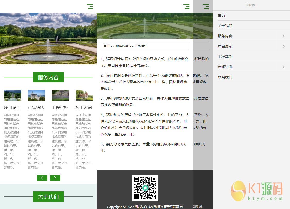Click the green 关于我们 section header

[48, 196]
